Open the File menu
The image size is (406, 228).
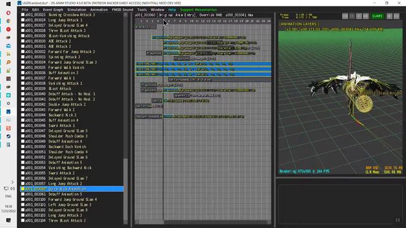(x=25, y=9)
